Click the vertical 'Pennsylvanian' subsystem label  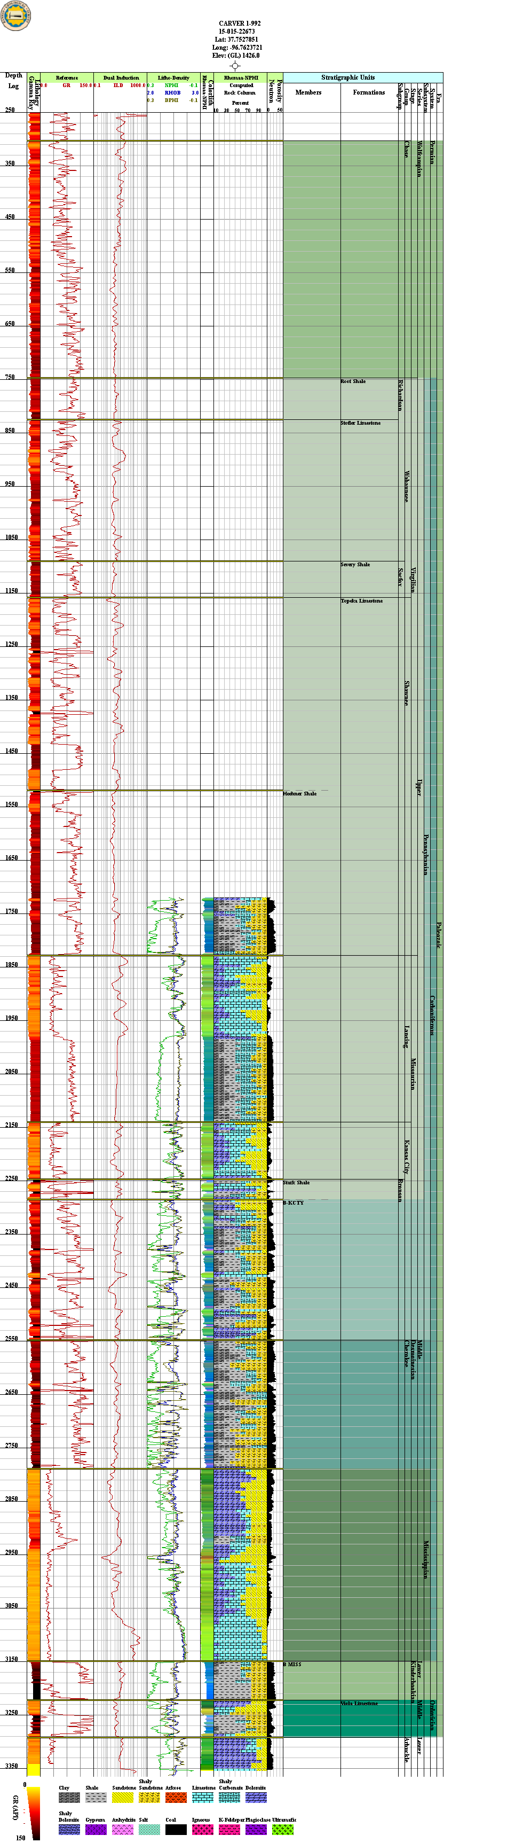tap(426, 854)
